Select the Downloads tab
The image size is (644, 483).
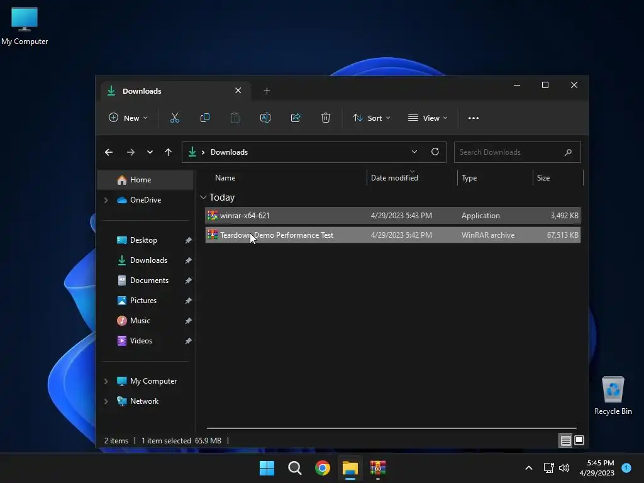(177, 91)
